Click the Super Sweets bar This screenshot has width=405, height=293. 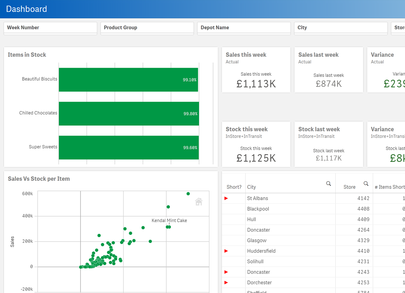(129, 148)
